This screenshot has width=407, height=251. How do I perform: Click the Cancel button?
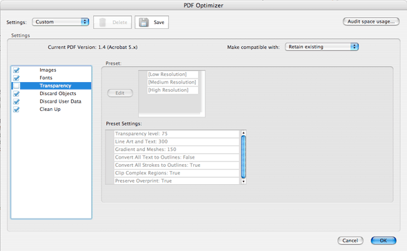tap(350, 241)
